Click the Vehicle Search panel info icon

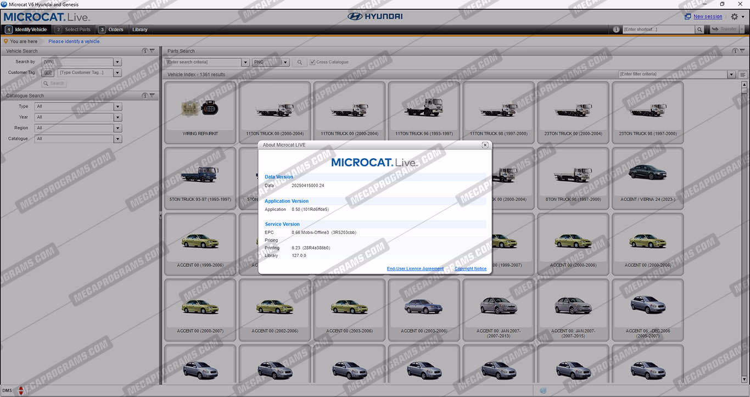(145, 51)
